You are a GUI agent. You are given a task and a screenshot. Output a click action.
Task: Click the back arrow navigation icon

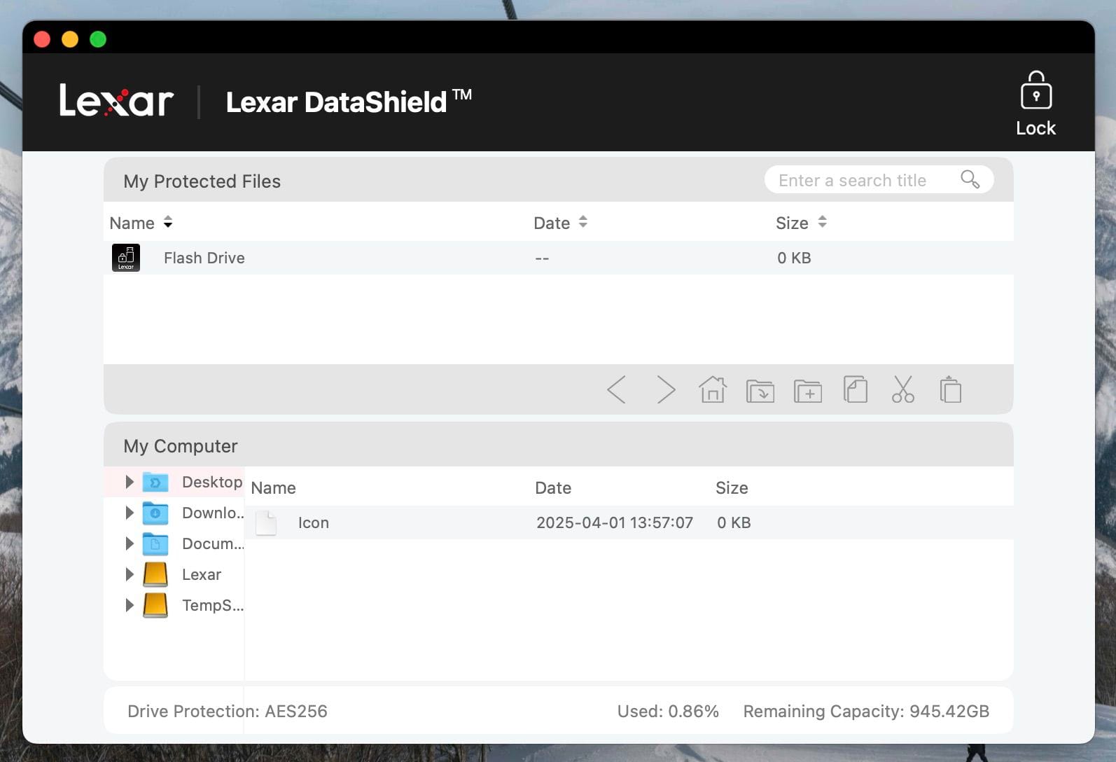[x=616, y=389]
